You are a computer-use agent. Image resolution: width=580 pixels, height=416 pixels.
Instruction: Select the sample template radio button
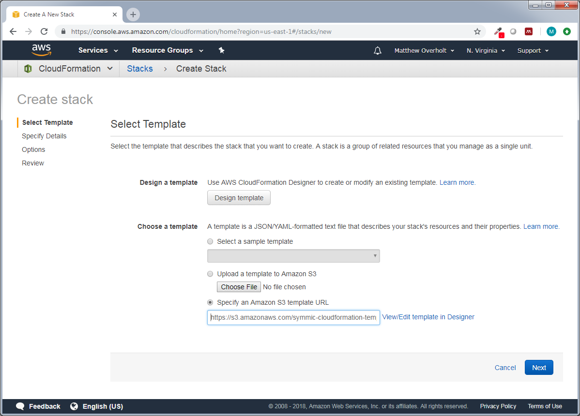tap(210, 241)
